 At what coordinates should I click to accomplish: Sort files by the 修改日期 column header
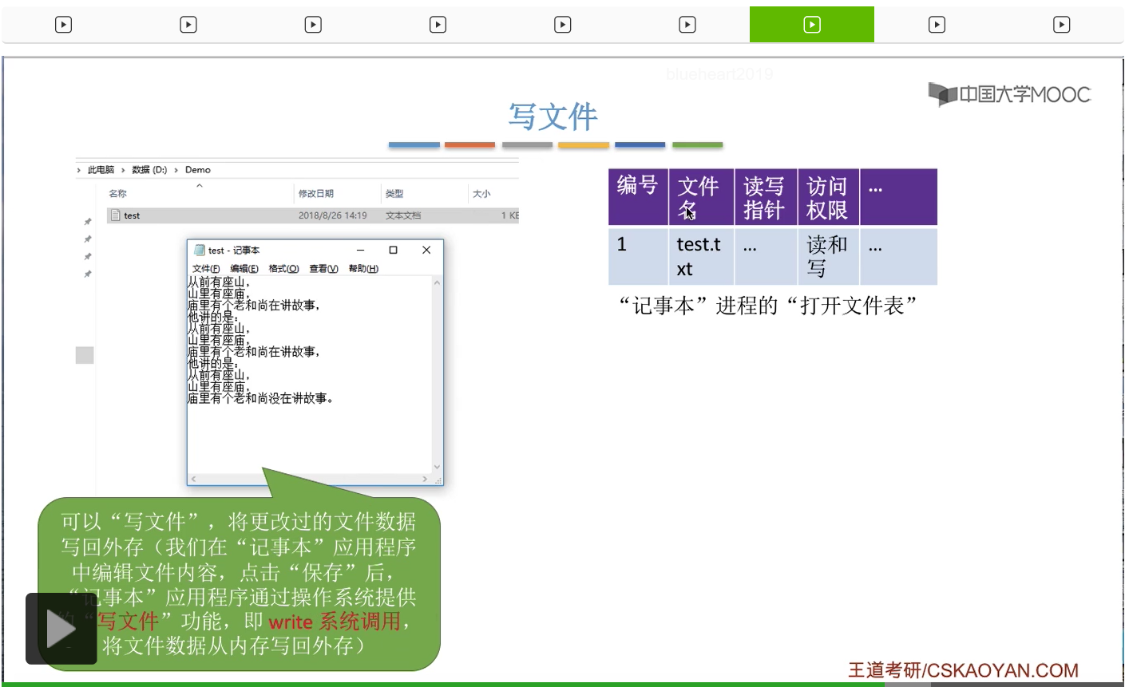coord(316,194)
